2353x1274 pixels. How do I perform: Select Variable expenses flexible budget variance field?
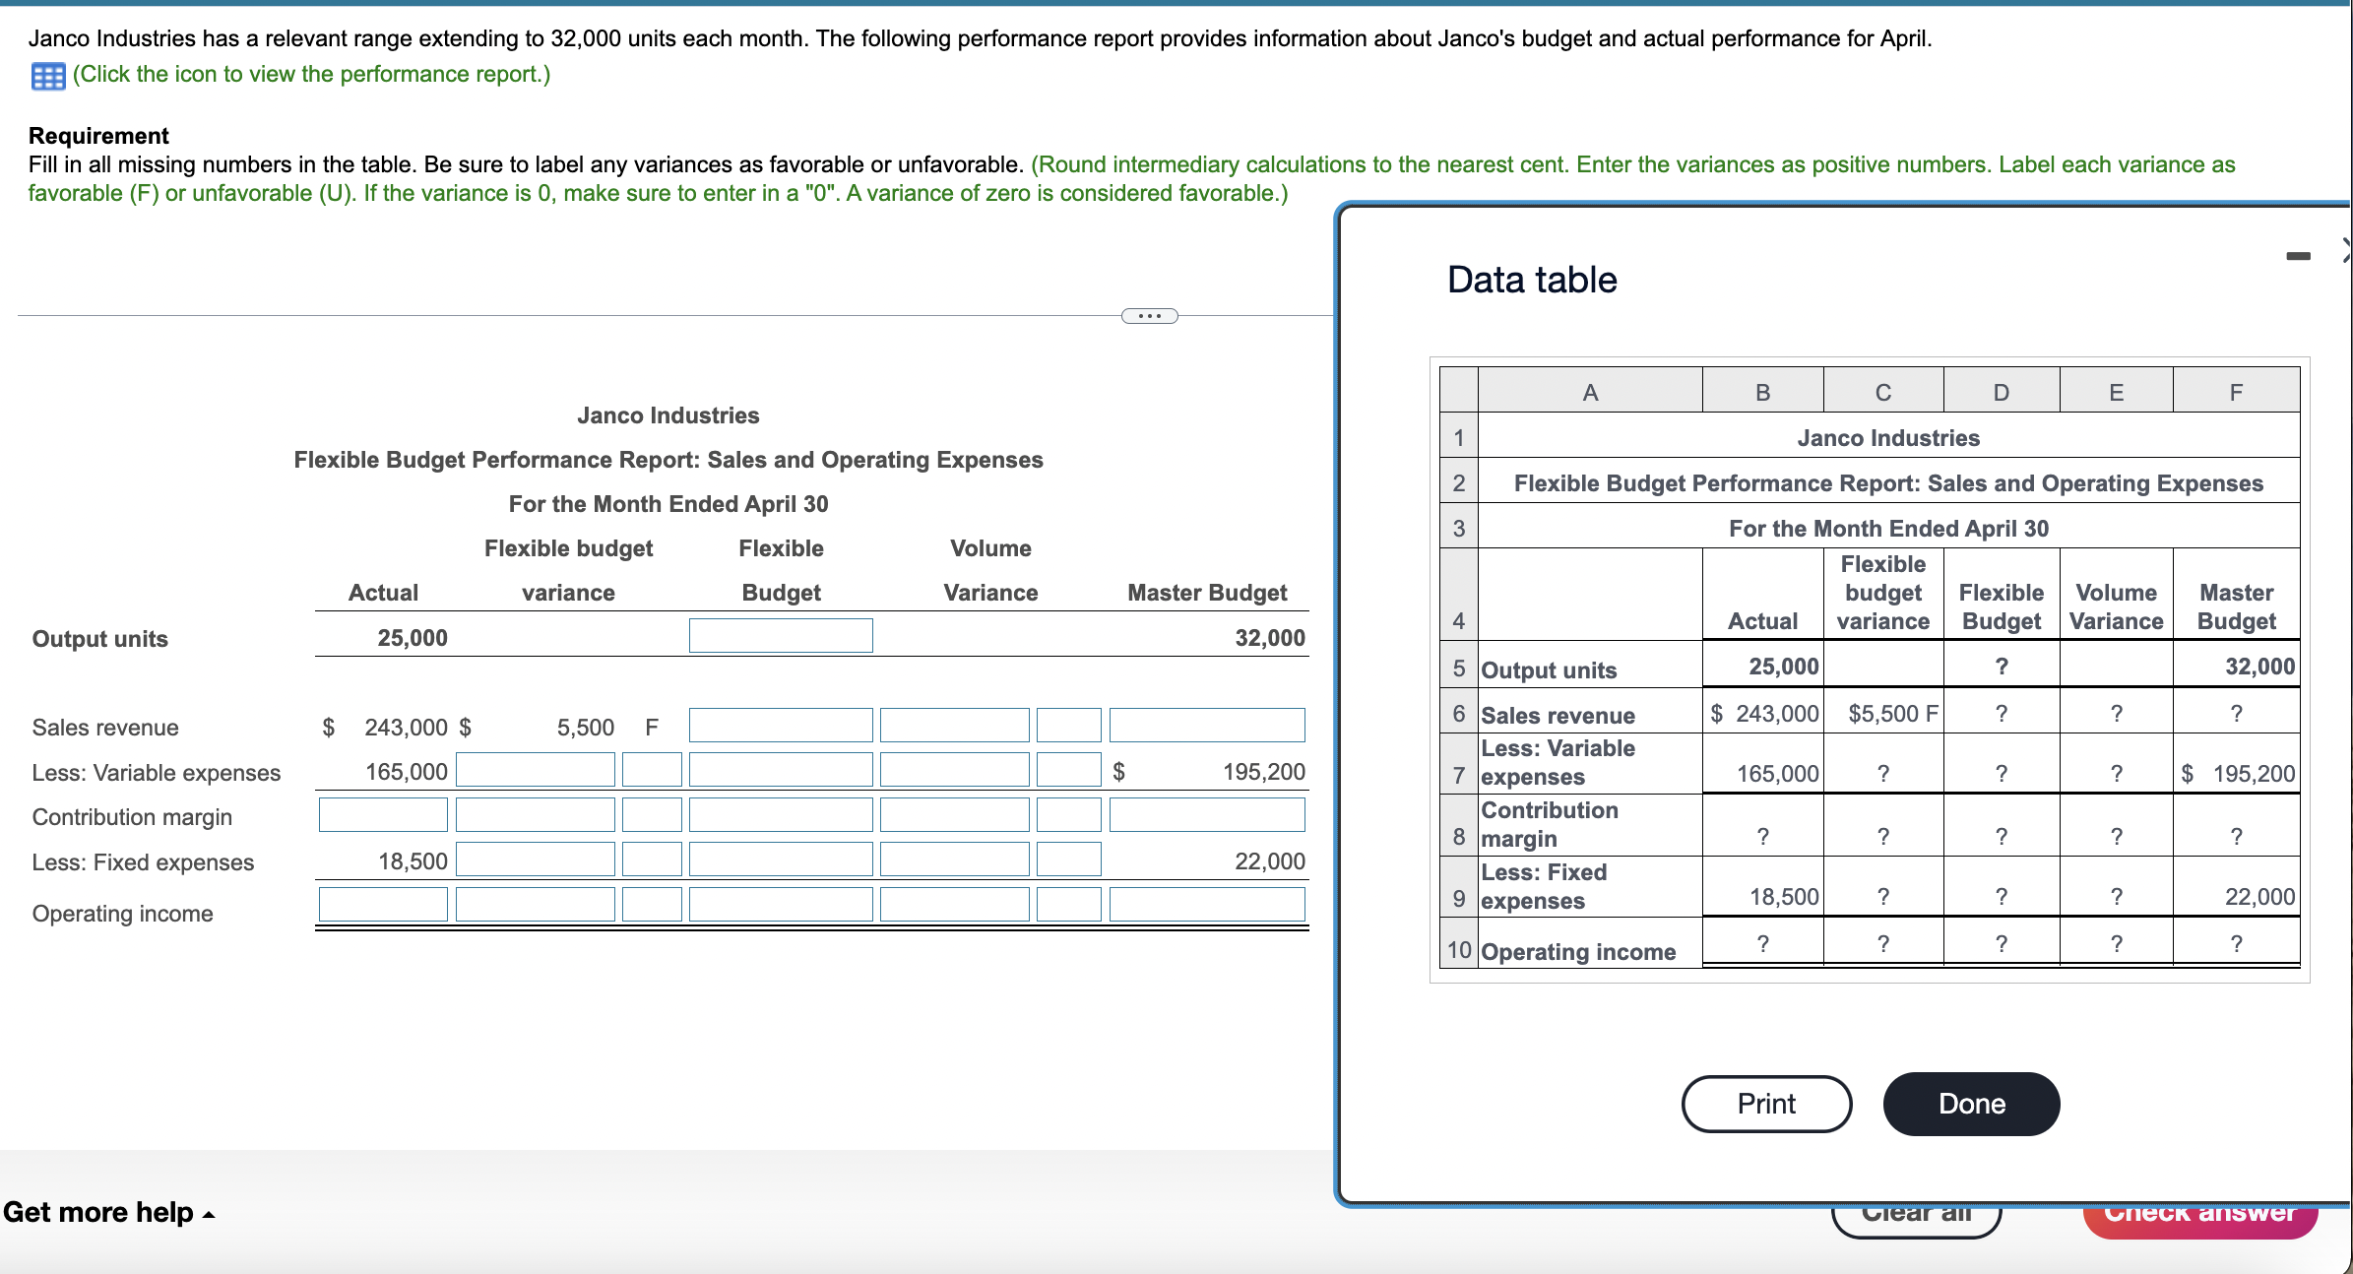click(x=535, y=770)
